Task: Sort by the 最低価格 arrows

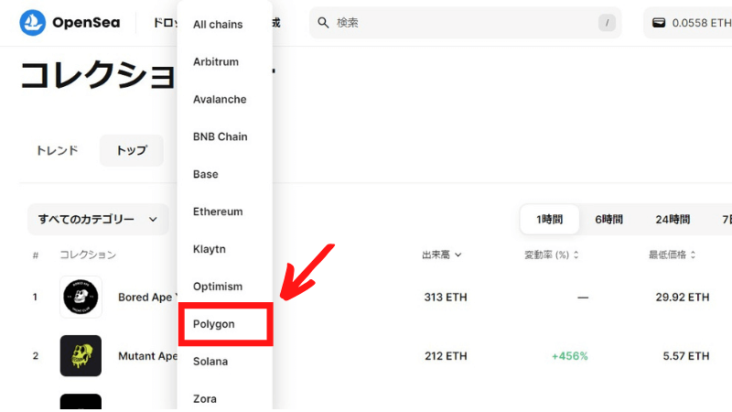Action: pyautogui.click(x=693, y=255)
